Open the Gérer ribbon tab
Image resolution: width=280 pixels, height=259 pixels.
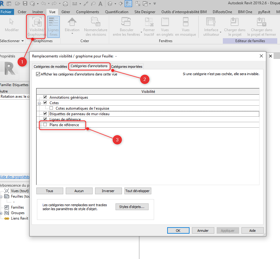pyautogui.click(x=66, y=12)
